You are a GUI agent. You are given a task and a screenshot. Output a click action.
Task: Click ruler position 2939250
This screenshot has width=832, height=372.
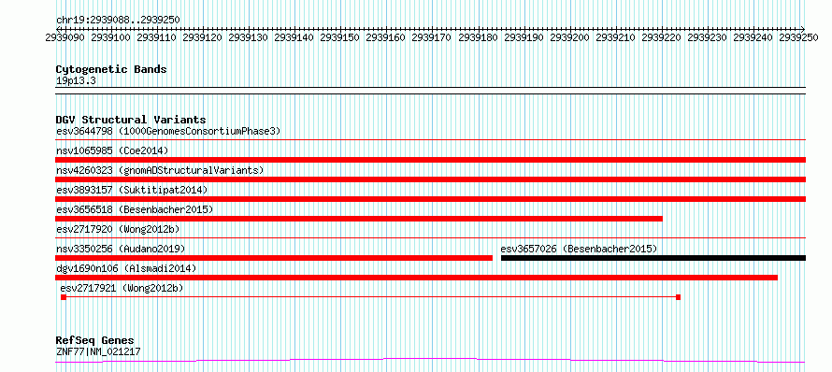click(799, 37)
